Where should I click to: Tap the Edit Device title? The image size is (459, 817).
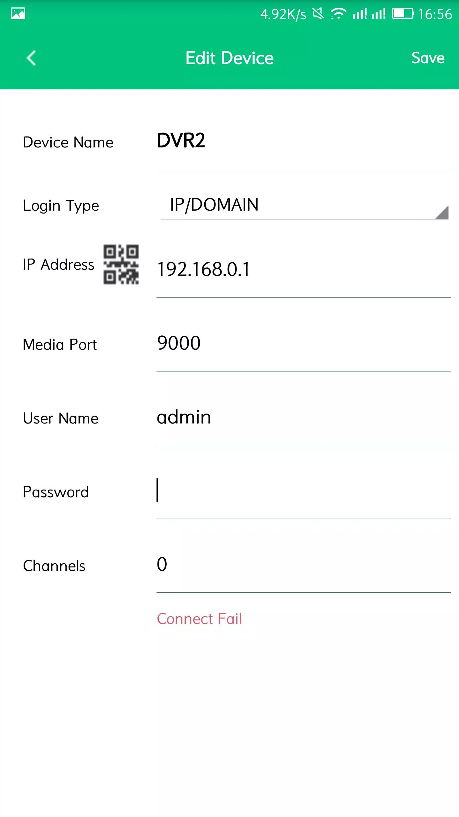click(x=229, y=58)
